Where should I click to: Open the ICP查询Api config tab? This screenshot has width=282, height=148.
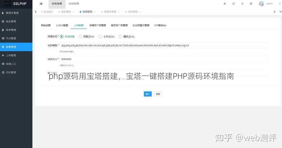pyautogui.click(x=160, y=25)
